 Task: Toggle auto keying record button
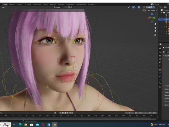[x=55, y=113]
